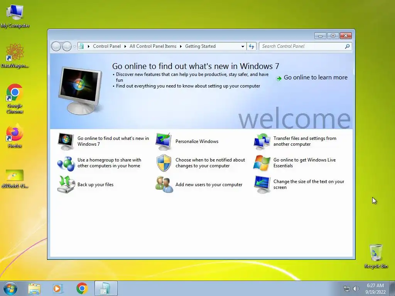Select Go online to find what's new text
This screenshot has height=296, width=395.
pos(113,141)
